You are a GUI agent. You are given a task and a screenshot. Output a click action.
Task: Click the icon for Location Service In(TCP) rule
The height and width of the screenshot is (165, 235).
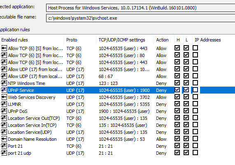click(x=4, y=125)
